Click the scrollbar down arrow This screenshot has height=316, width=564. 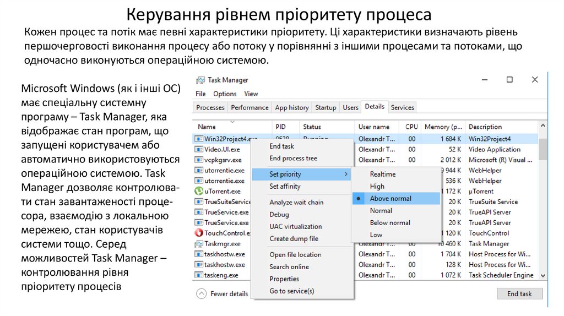(543, 276)
